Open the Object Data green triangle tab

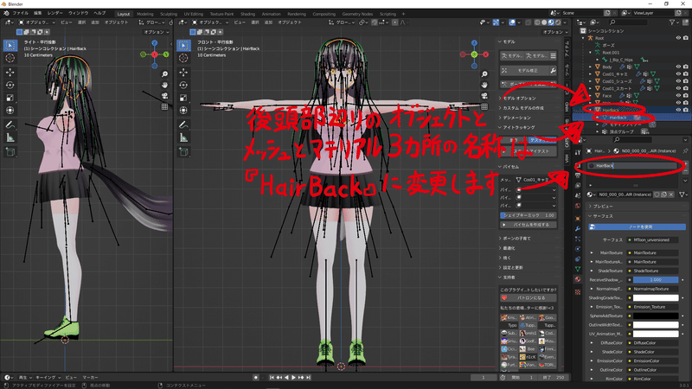point(578,269)
